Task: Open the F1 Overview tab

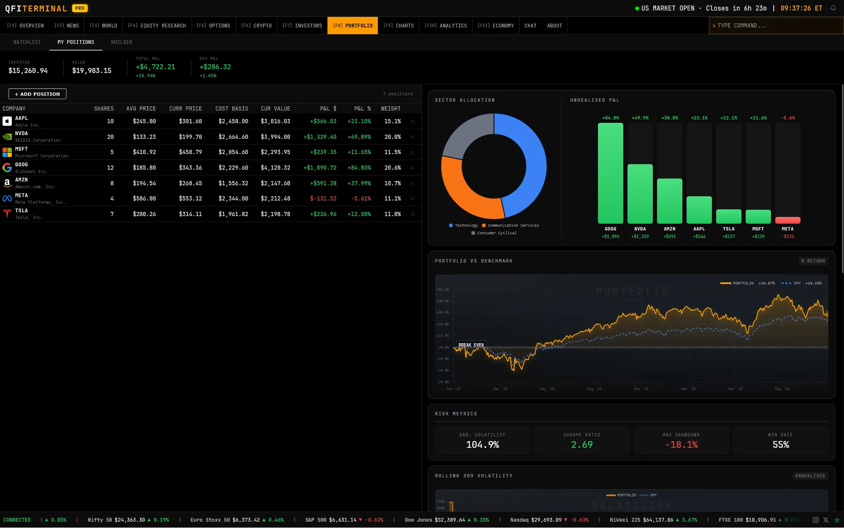Action: click(x=25, y=26)
